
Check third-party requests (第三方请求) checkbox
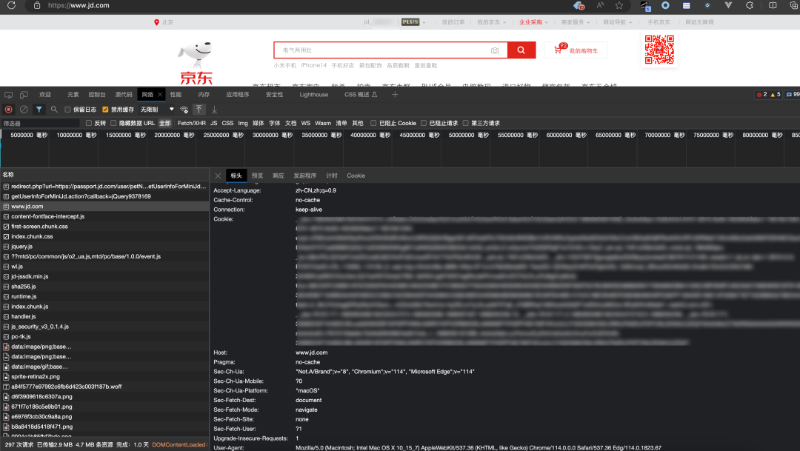click(x=465, y=123)
